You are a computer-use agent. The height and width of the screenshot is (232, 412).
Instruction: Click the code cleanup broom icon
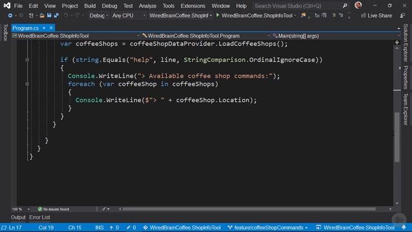104,209
